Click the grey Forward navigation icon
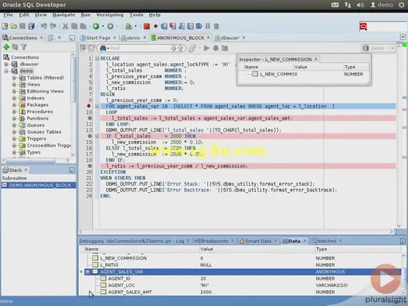408x306 pixels. point(110,26)
